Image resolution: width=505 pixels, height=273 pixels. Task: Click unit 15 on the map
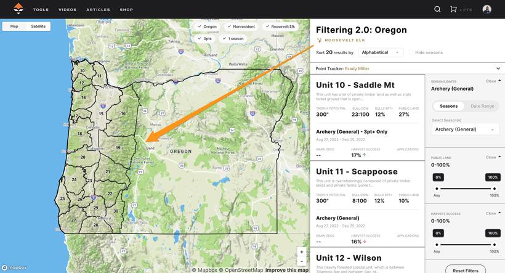tap(101, 113)
